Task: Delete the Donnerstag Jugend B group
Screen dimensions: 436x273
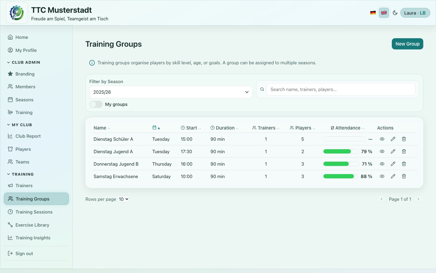Action: [x=404, y=164]
